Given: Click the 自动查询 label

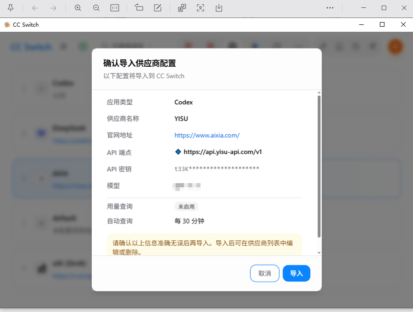Looking at the screenshot, I should pyautogui.click(x=119, y=221).
